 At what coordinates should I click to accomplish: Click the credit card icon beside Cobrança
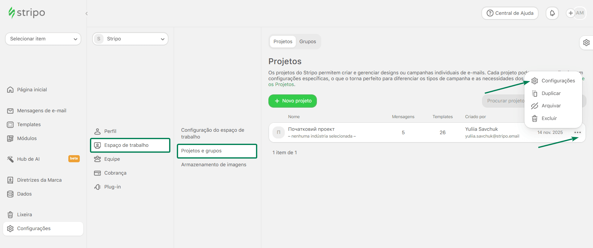(97, 173)
